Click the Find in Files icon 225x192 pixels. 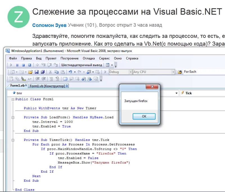coord(180,72)
